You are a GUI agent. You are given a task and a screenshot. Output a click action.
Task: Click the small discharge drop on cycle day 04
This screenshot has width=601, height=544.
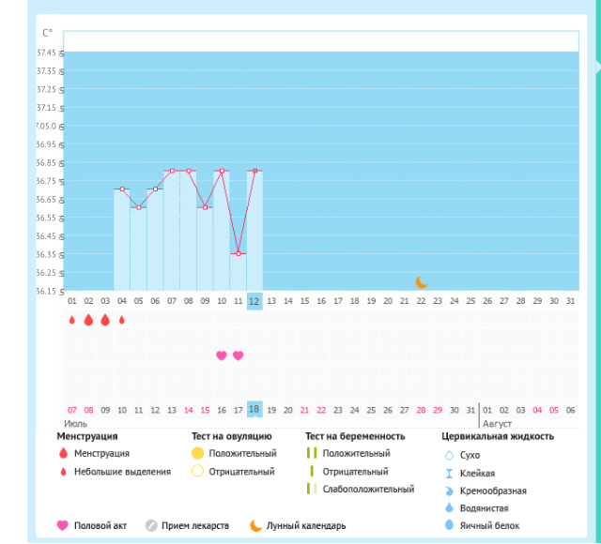[x=122, y=320]
